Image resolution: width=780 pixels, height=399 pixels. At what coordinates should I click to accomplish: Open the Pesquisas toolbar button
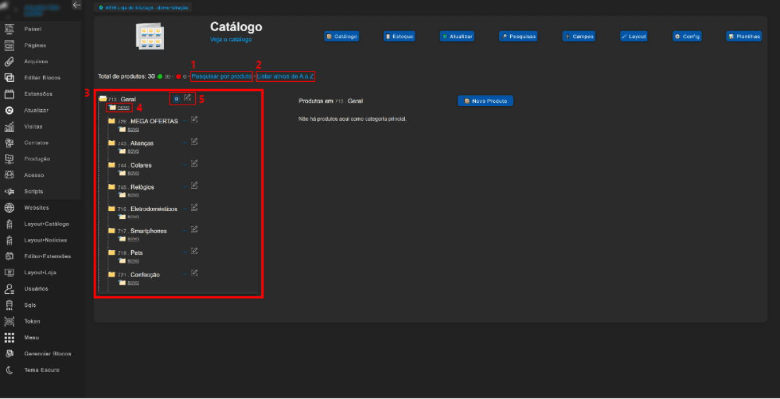519,36
